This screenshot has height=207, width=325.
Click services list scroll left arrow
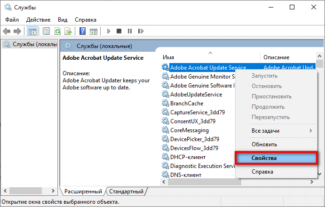164,182
